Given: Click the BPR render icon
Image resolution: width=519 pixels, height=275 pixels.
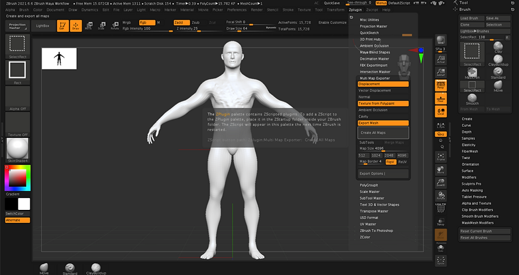Looking at the screenshot, I should [x=440, y=40].
